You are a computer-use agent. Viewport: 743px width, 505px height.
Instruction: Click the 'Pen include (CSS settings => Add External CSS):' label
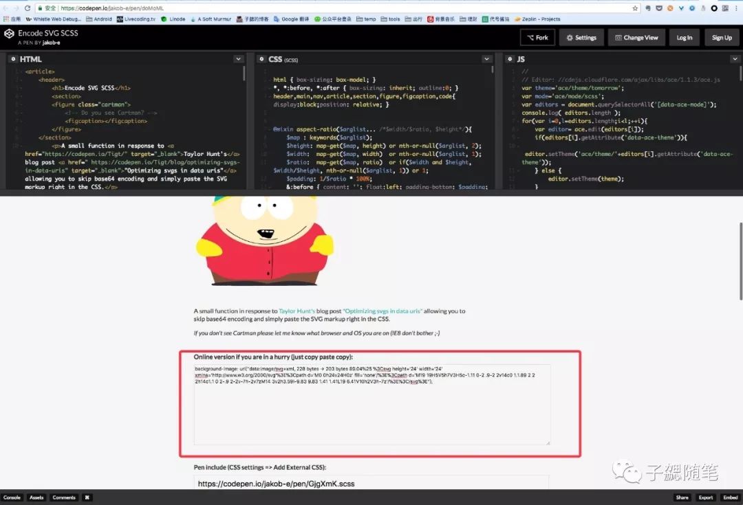click(x=259, y=467)
